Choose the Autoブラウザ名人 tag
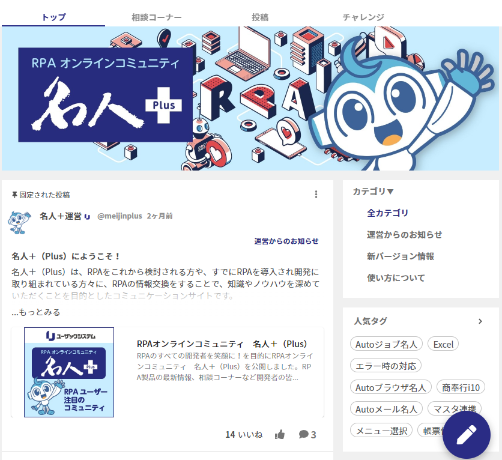502x460 pixels. (390, 387)
